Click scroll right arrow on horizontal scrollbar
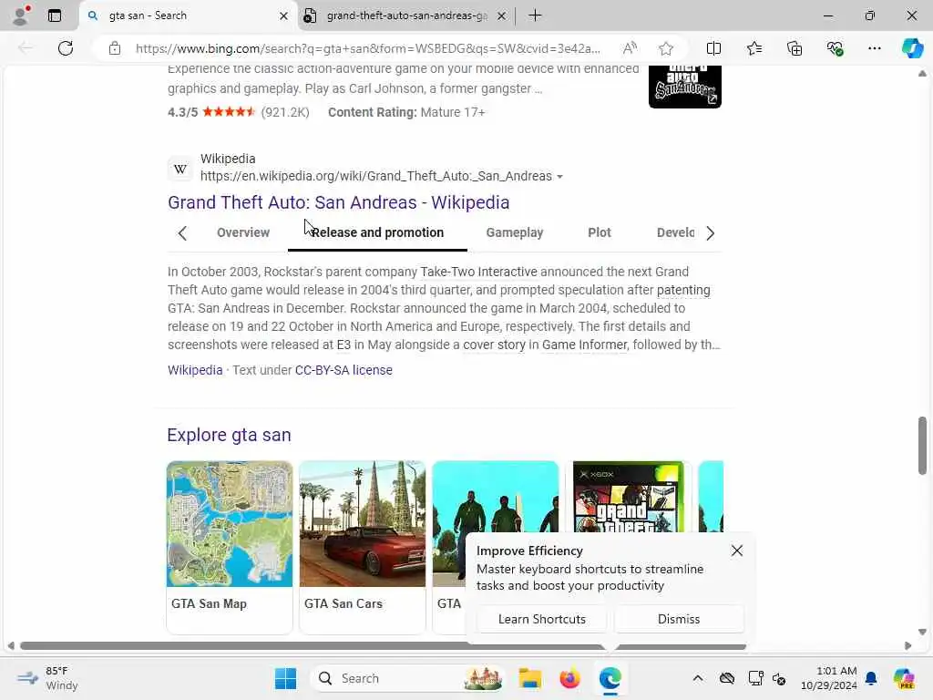Viewport: 933px width, 700px height. tap(907, 646)
